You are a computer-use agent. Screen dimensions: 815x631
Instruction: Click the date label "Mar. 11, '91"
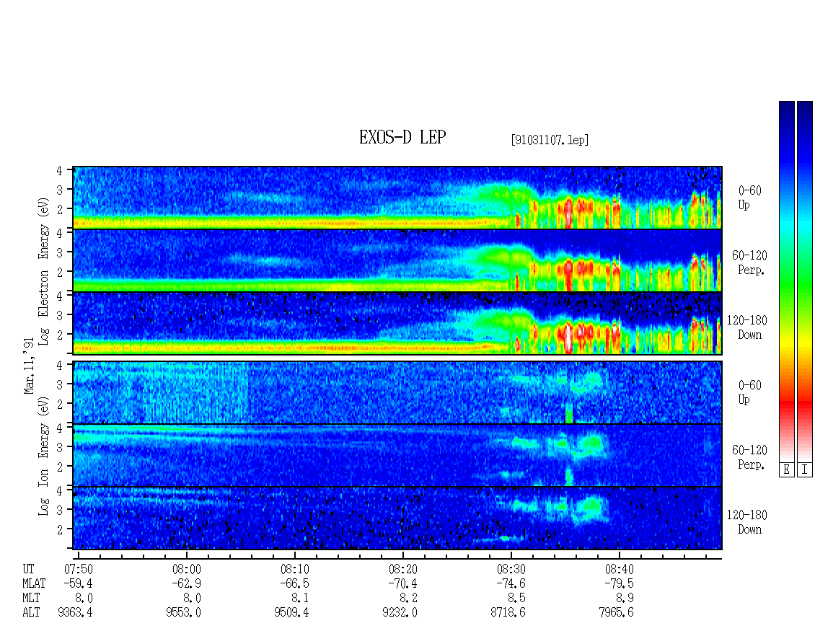(29, 366)
